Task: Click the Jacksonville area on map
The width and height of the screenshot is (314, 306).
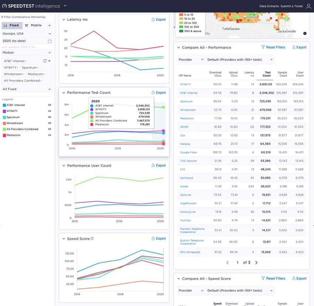Action: coord(287,31)
